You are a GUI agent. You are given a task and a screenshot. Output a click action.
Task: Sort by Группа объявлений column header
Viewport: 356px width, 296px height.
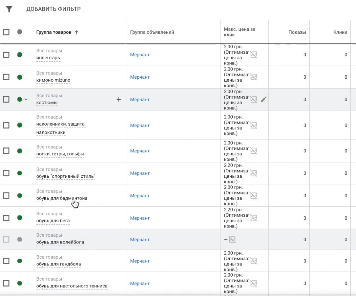click(152, 32)
